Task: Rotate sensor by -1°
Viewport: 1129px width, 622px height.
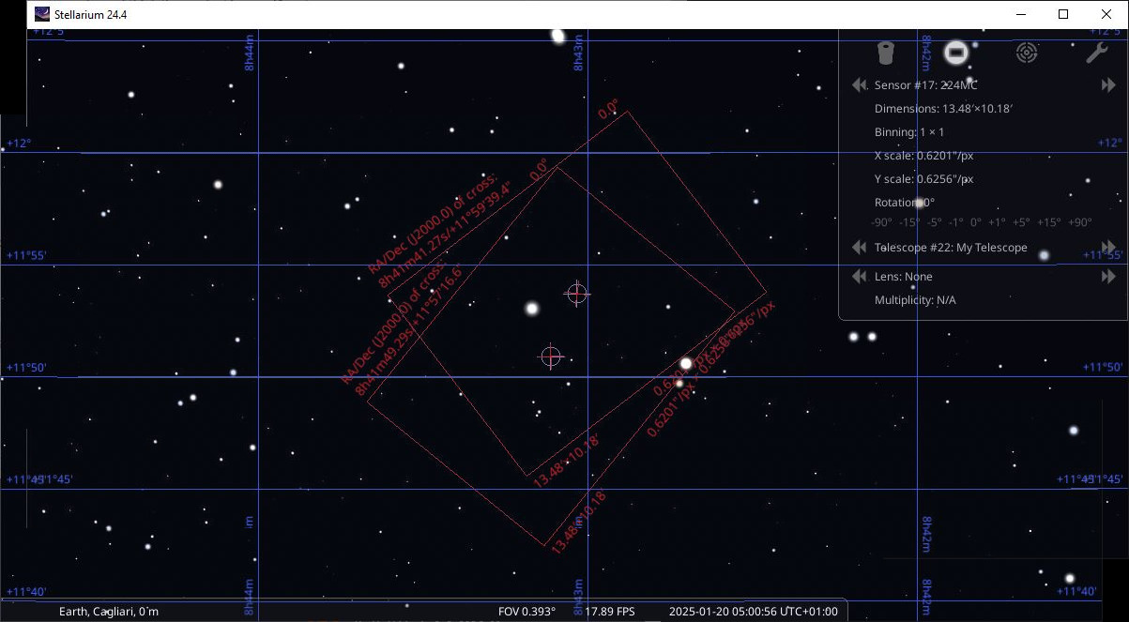Action: (955, 222)
